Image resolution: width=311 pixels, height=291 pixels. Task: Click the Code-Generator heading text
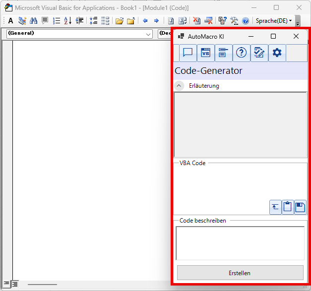[208, 71]
